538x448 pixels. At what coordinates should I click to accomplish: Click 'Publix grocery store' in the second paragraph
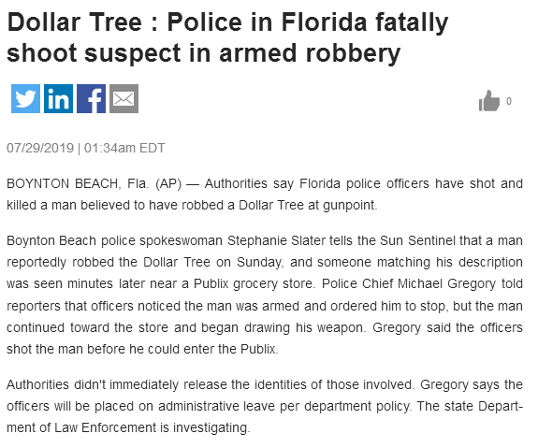point(254,284)
